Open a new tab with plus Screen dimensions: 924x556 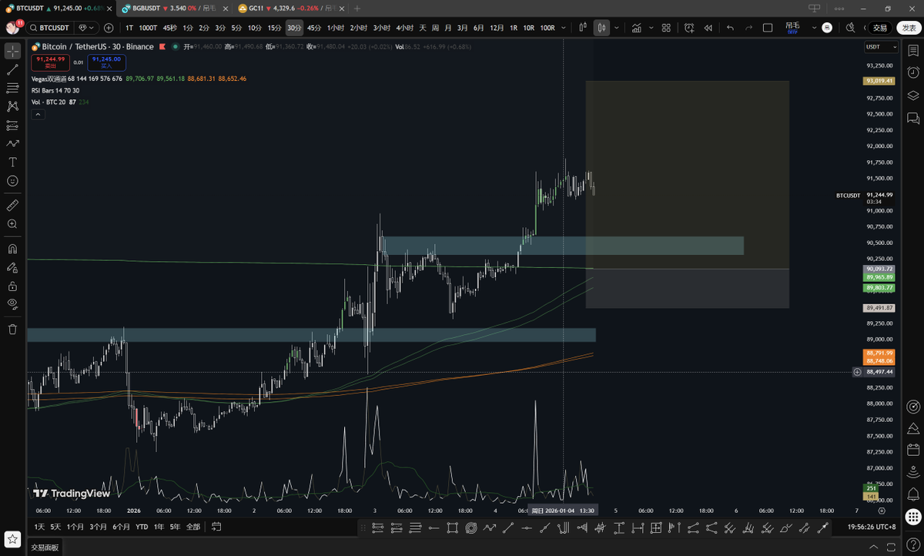[357, 8]
